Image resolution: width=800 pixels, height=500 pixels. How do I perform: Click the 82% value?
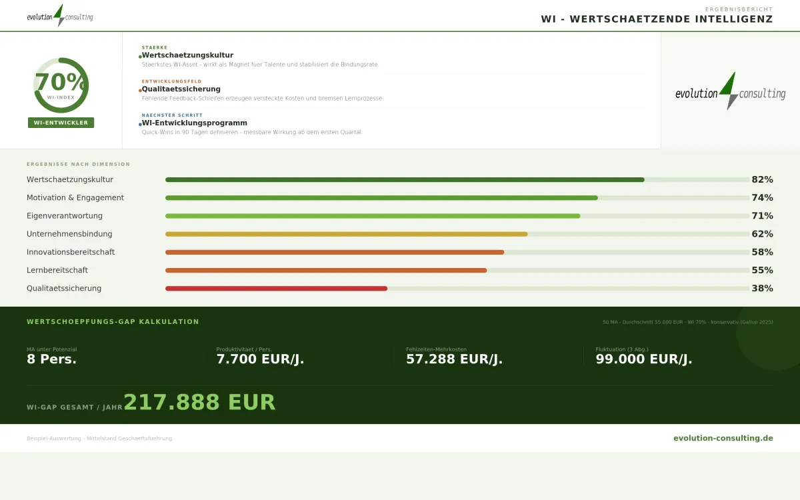762,180
